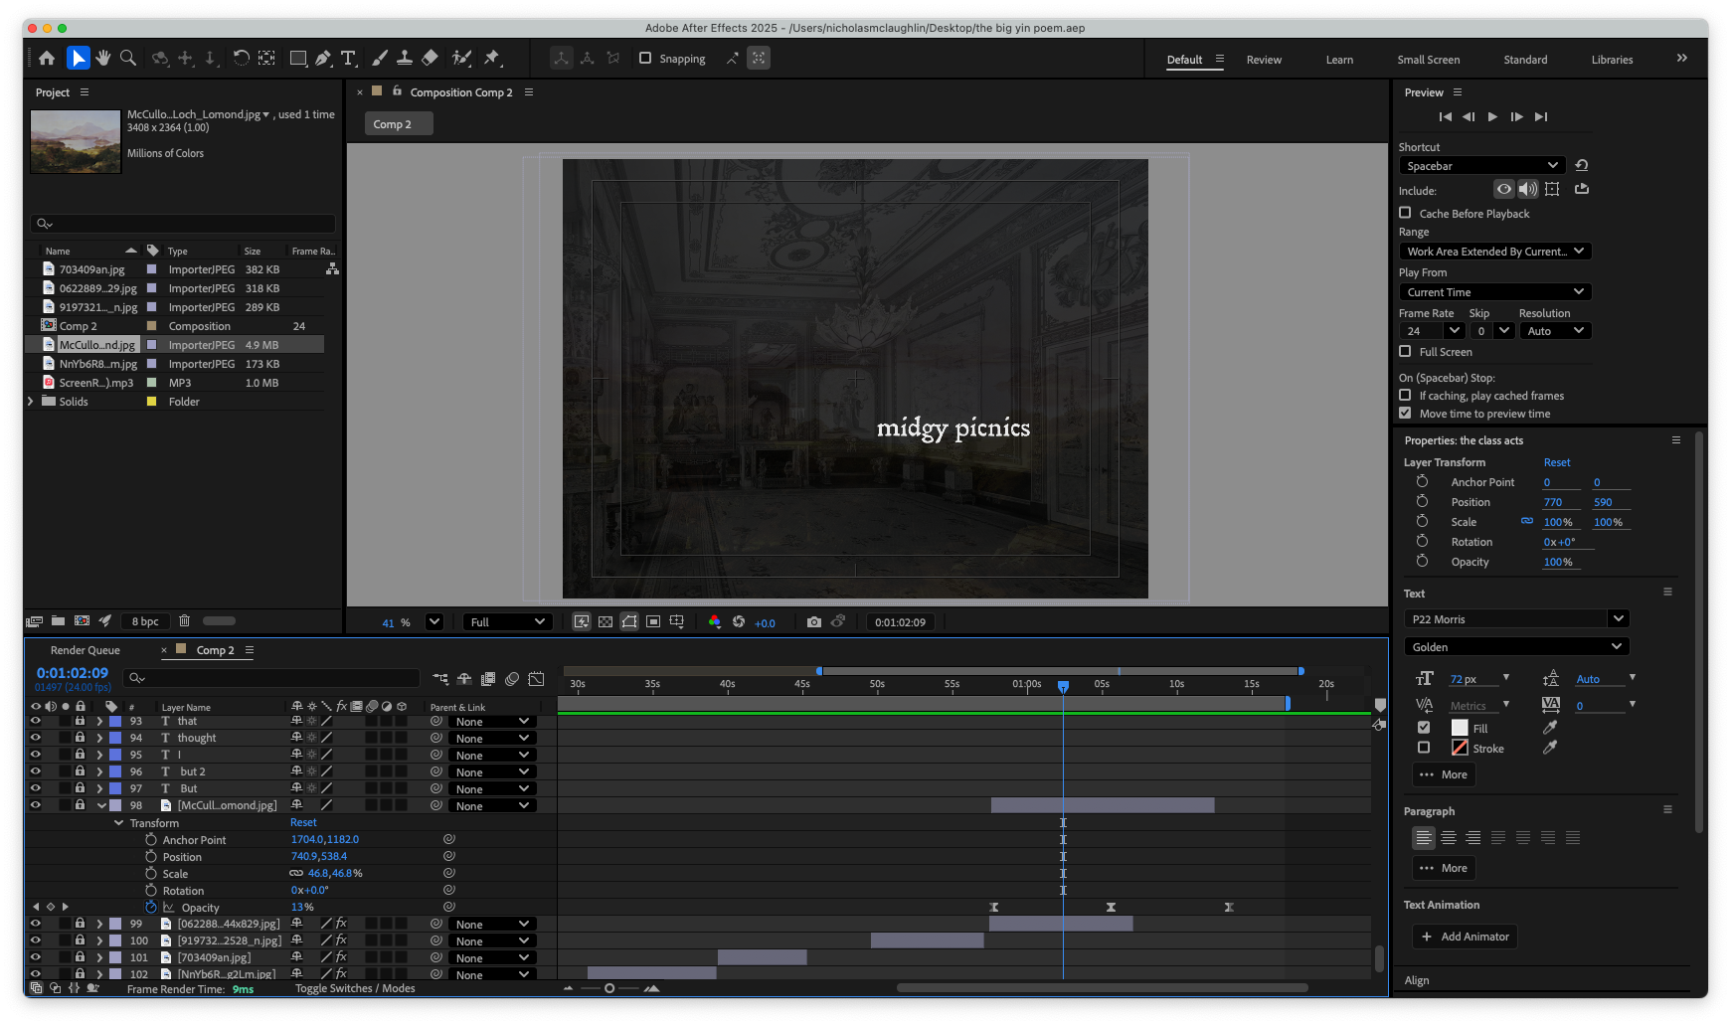Viewport: 1731px width, 1025px height.
Task: Click the Add Animator button
Action: (x=1466, y=937)
